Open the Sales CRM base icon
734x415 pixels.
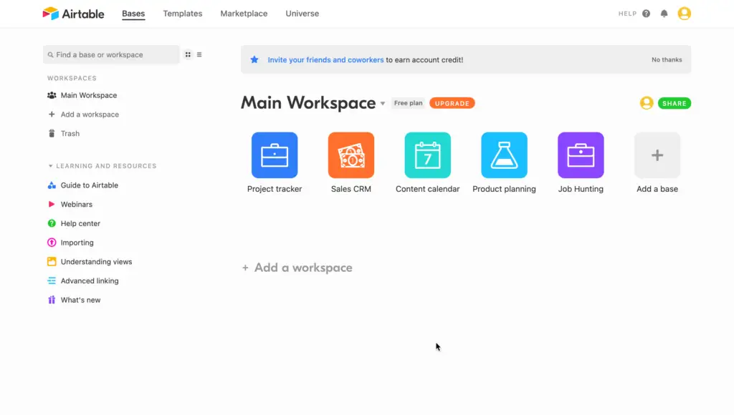[351, 155]
